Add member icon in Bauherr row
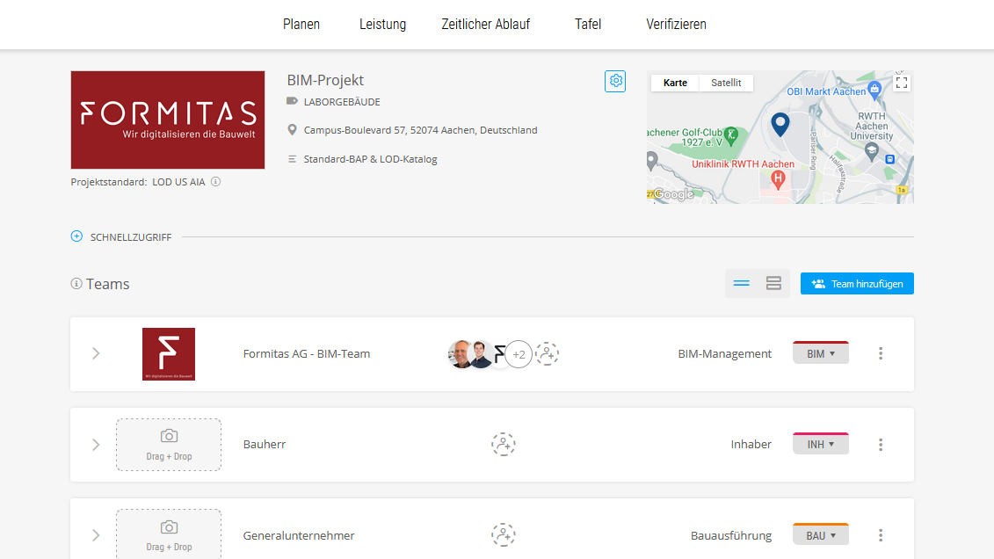This screenshot has height=559, width=994. click(x=503, y=445)
